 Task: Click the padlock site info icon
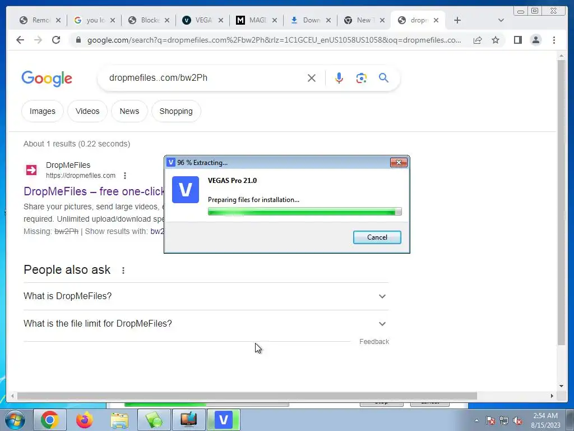(x=78, y=40)
